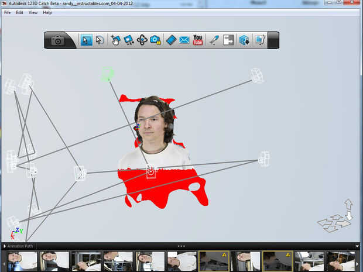
Task: Activate the orbit tool icon
Action: point(142,40)
